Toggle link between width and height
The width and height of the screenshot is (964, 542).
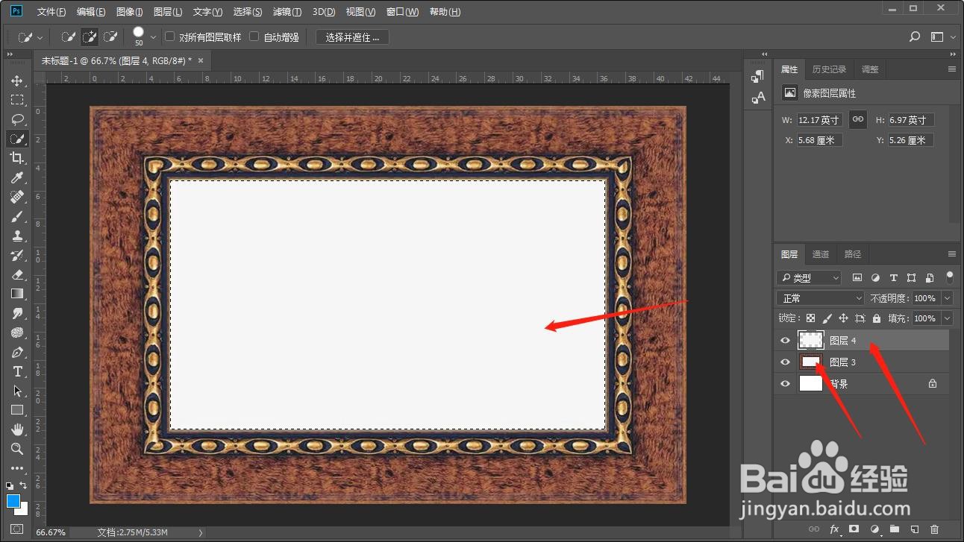tap(858, 119)
